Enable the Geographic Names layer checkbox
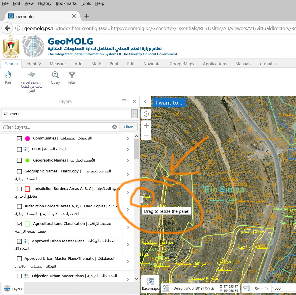Viewport: 296px width, 295px height. (x=19, y=160)
